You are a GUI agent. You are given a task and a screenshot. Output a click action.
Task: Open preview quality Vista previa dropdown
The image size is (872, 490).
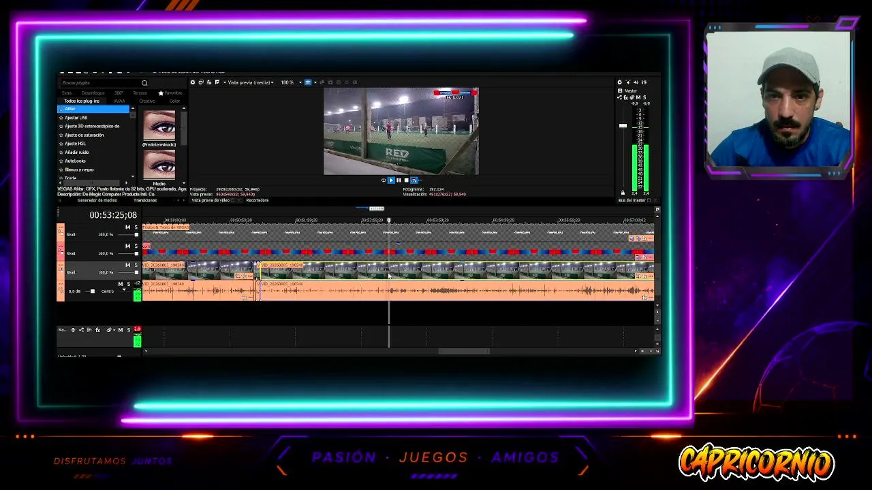[251, 82]
